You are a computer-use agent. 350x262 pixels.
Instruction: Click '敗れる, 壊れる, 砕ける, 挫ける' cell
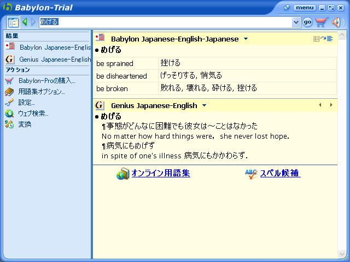tap(248, 88)
